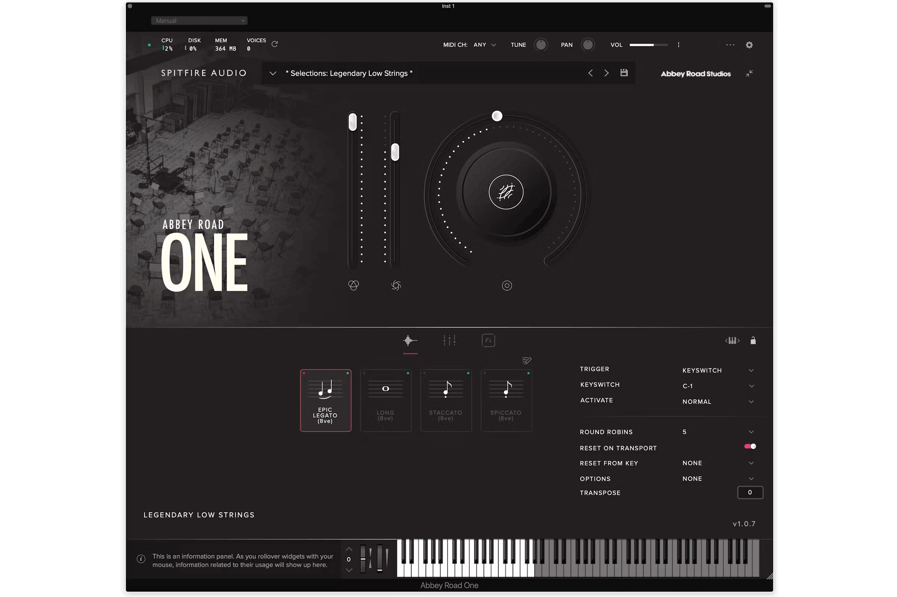This screenshot has width=897, height=597.
Task: Click the Spitfire Audio logo text
Action: point(204,73)
